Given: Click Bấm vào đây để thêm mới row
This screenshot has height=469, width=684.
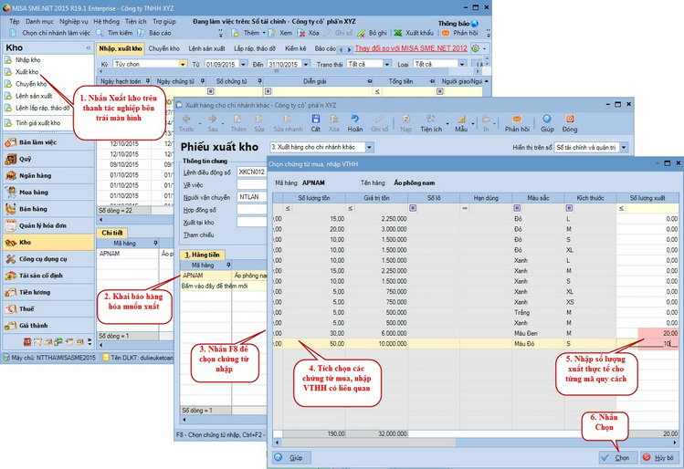Looking at the screenshot, I should tap(224, 286).
